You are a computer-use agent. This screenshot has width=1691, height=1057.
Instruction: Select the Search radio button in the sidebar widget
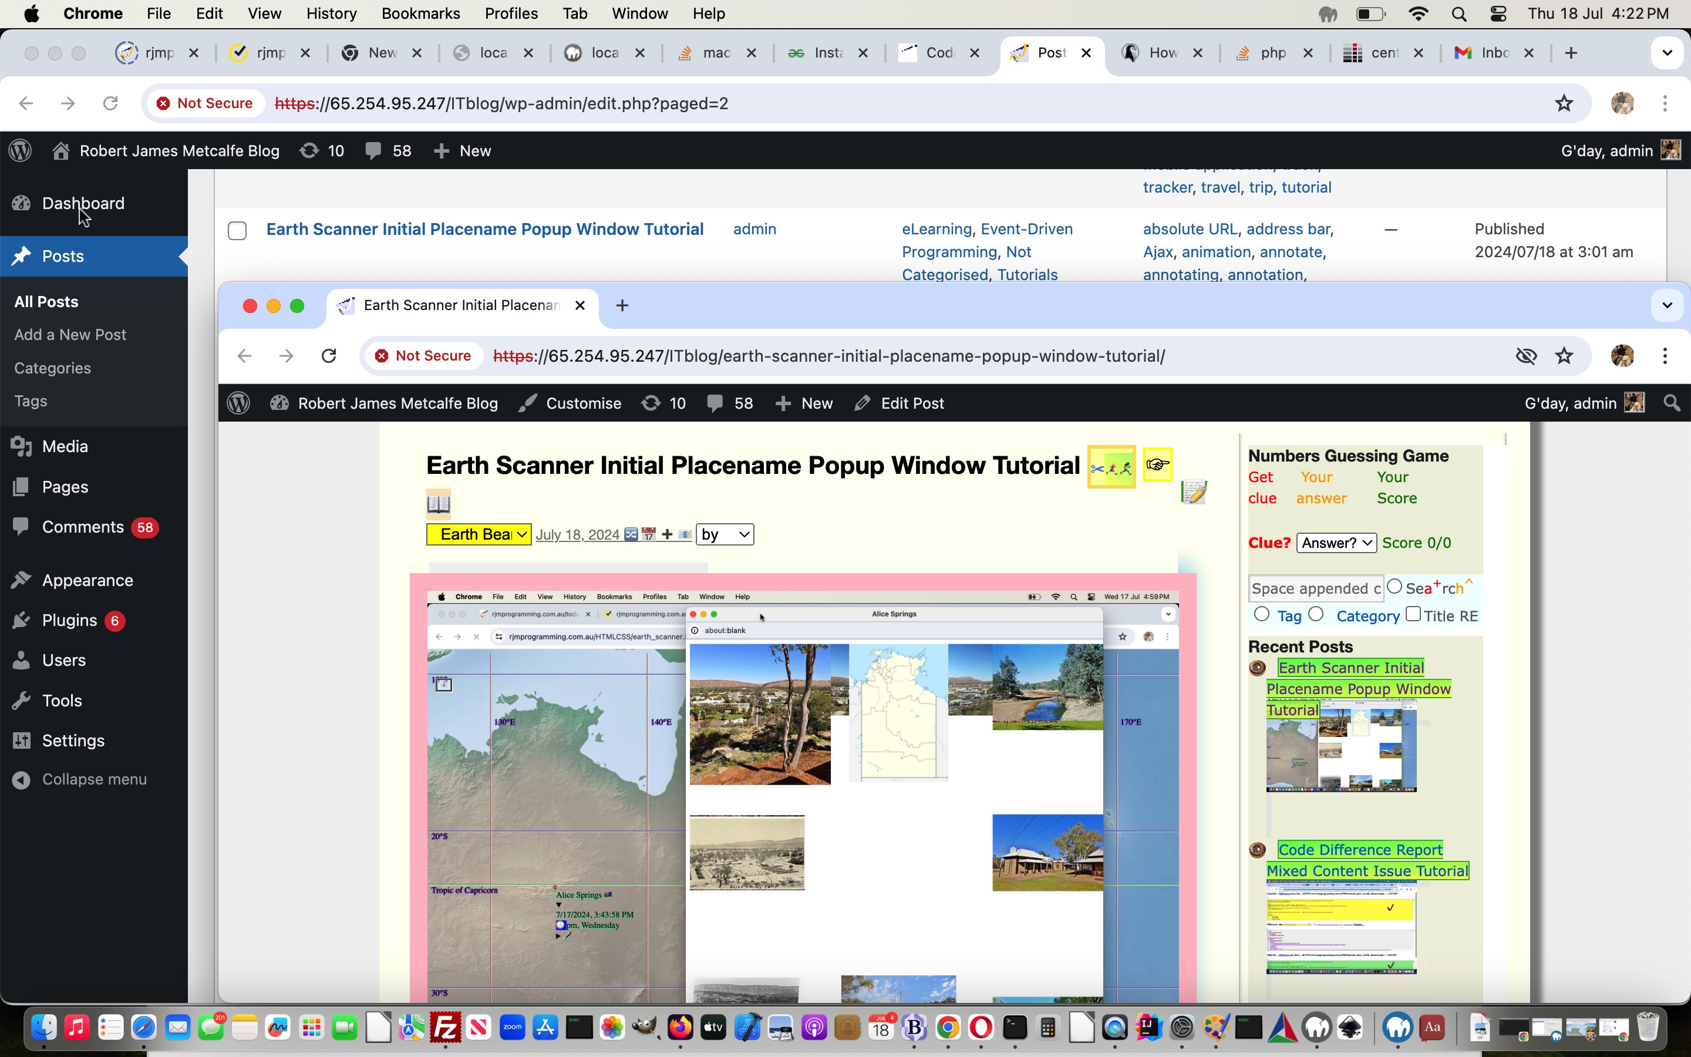click(1394, 587)
